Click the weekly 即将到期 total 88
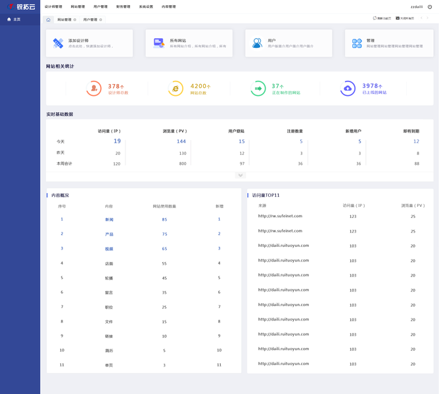The height and width of the screenshot is (394, 439). tap(417, 164)
